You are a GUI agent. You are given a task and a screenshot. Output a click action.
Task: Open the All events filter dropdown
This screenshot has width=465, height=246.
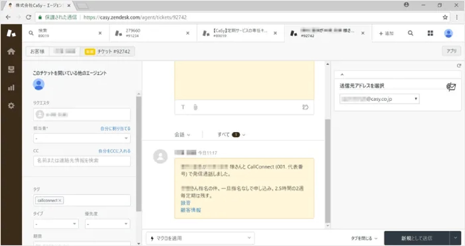point(231,135)
